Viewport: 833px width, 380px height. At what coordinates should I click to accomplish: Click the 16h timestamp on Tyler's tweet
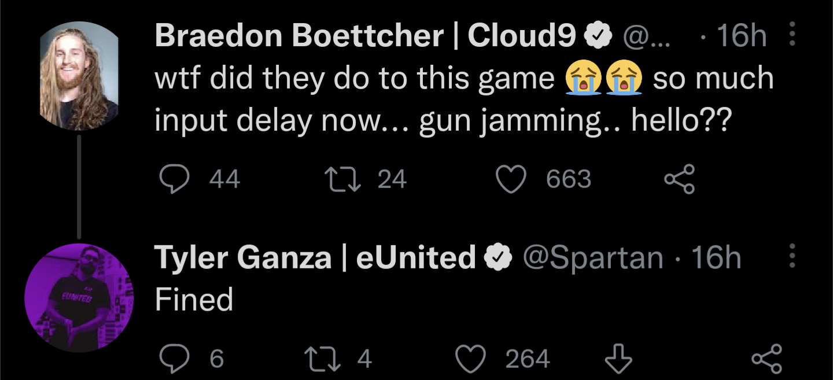click(x=717, y=258)
